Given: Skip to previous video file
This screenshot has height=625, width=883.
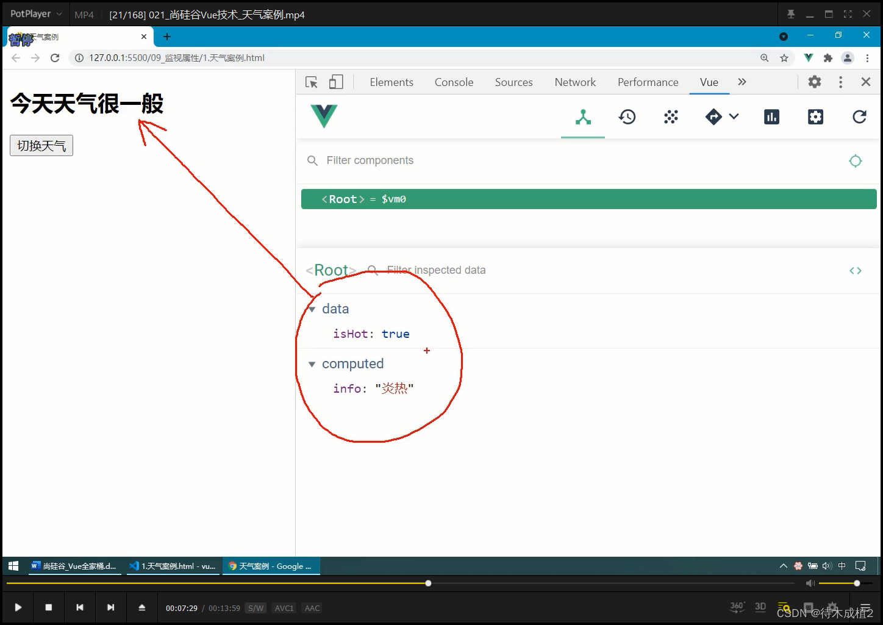Looking at the screenshot, I should tap(79, 607).
